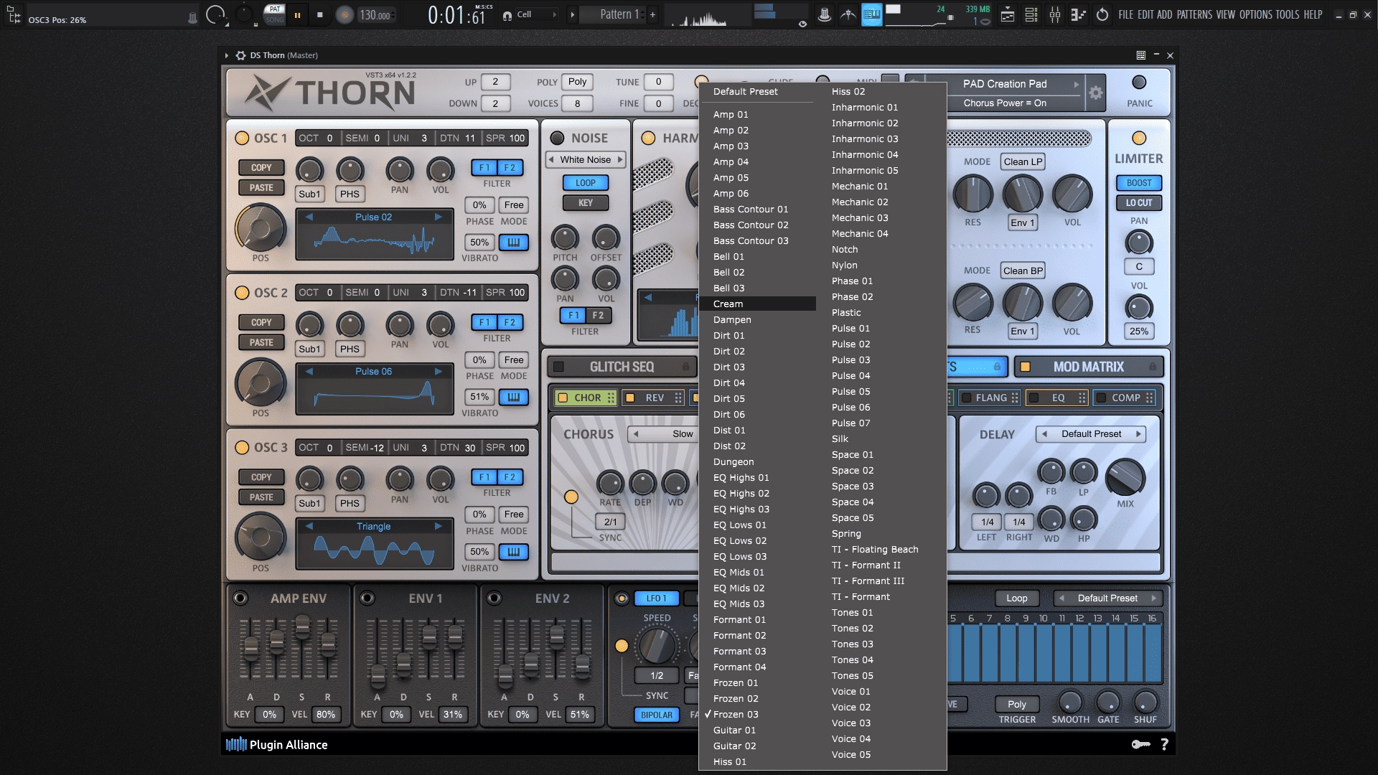Click the OSC 3 keyboard vibrato icon
Screen dimensions: 1378x775
(514, 553)
